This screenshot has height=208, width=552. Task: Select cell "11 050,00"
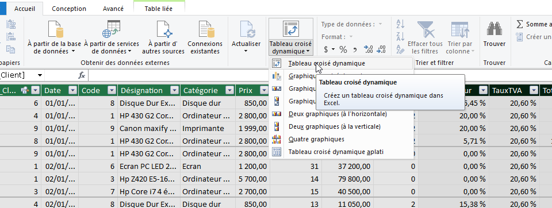tap(347, 204)
